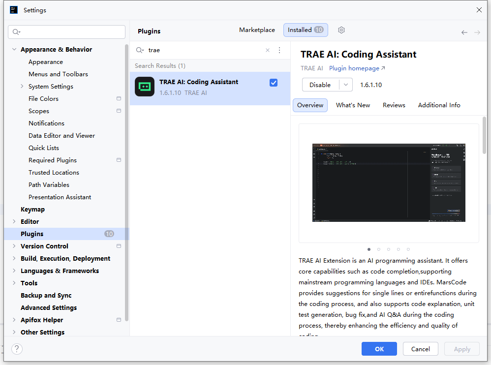Click the plugins settings gear icon
The image size is (491, 365).
(x=341, y=30)
